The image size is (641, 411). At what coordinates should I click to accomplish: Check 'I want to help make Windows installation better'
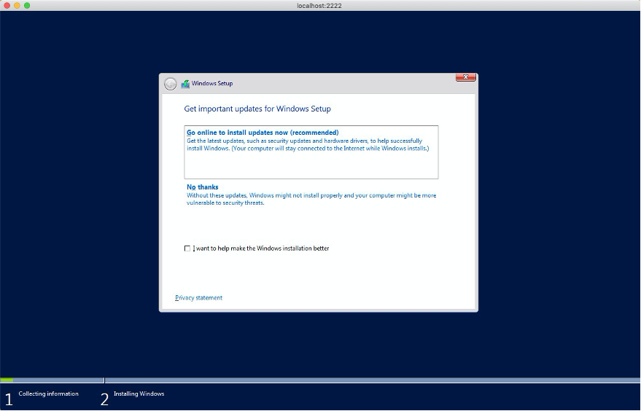click(187, 248)
